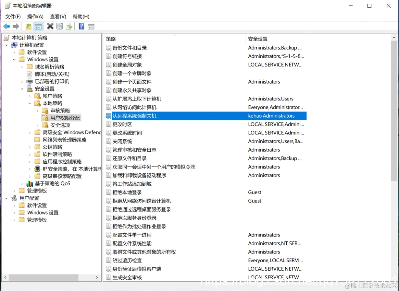Expand the 管理模板 under 计算机配置
The image size is (399, 291).
coord(14,191)
